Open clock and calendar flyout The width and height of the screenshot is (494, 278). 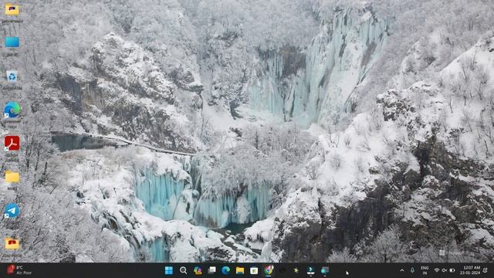pos(470,270)
